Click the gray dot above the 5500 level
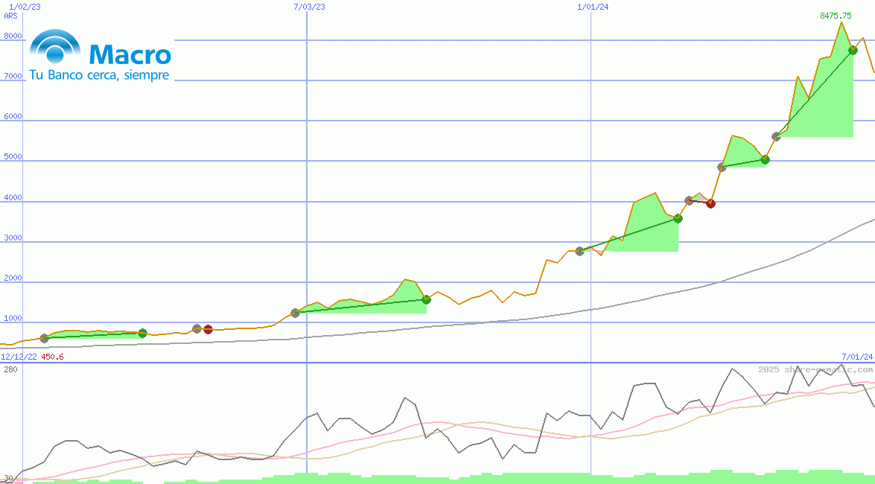The image size is (875, 484). pyautogui.click(x=776, y=136)
